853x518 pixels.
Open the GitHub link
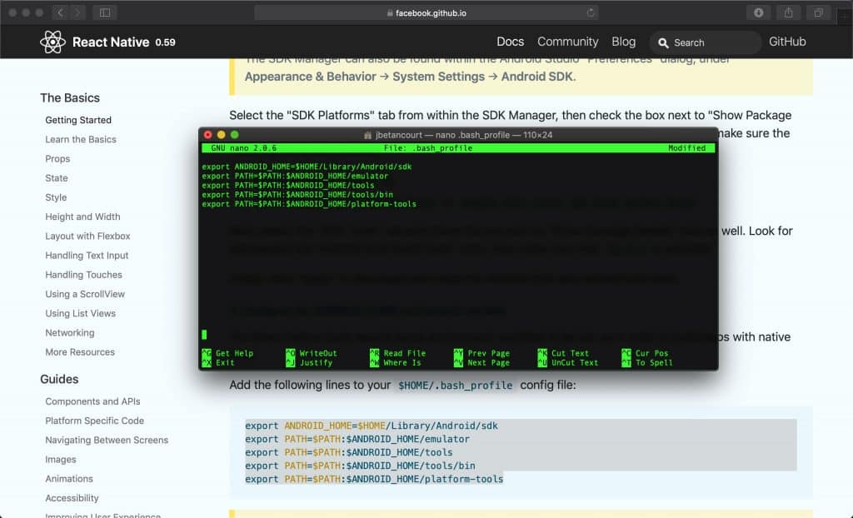(x=787, y=42)
